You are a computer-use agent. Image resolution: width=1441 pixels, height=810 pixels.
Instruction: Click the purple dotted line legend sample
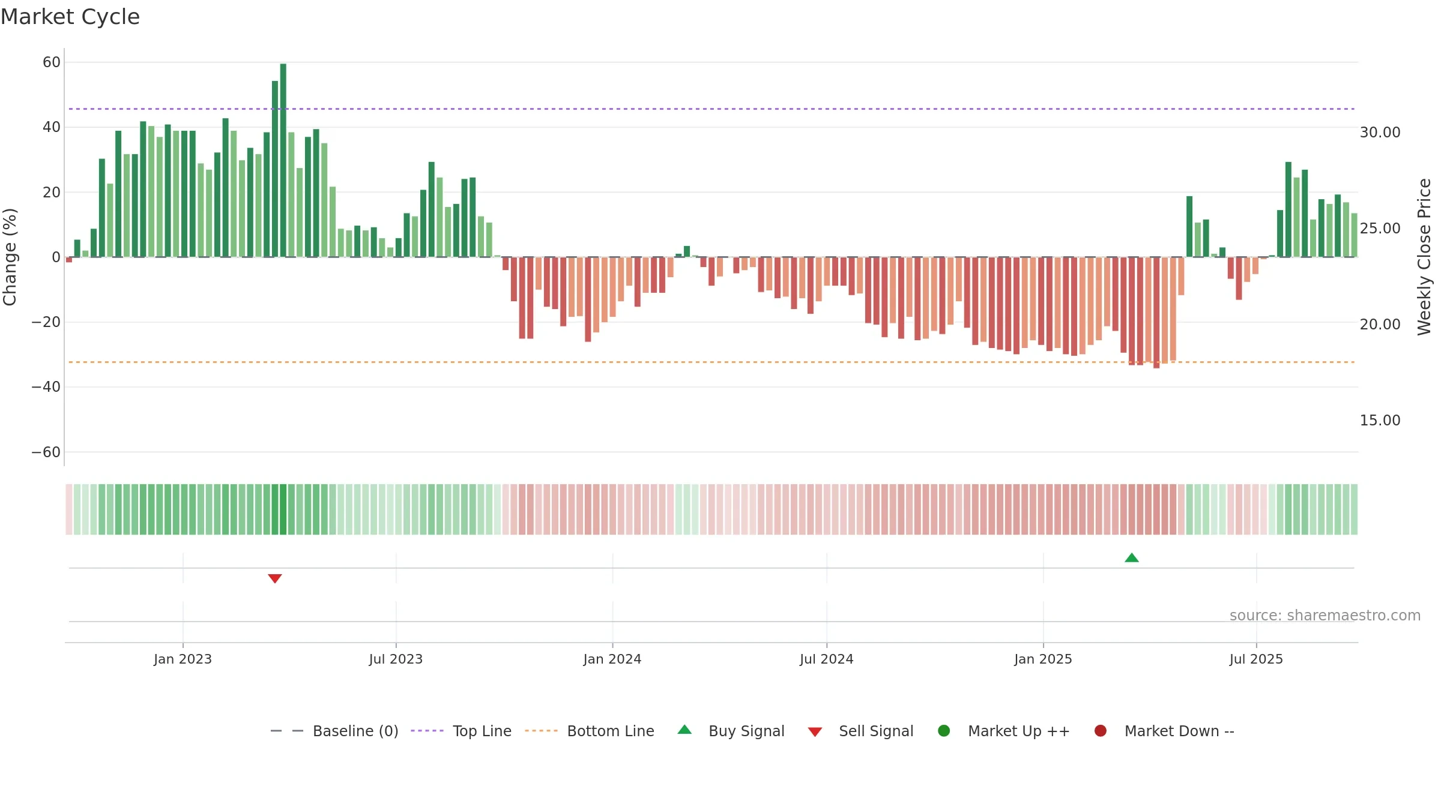[427, 731]
